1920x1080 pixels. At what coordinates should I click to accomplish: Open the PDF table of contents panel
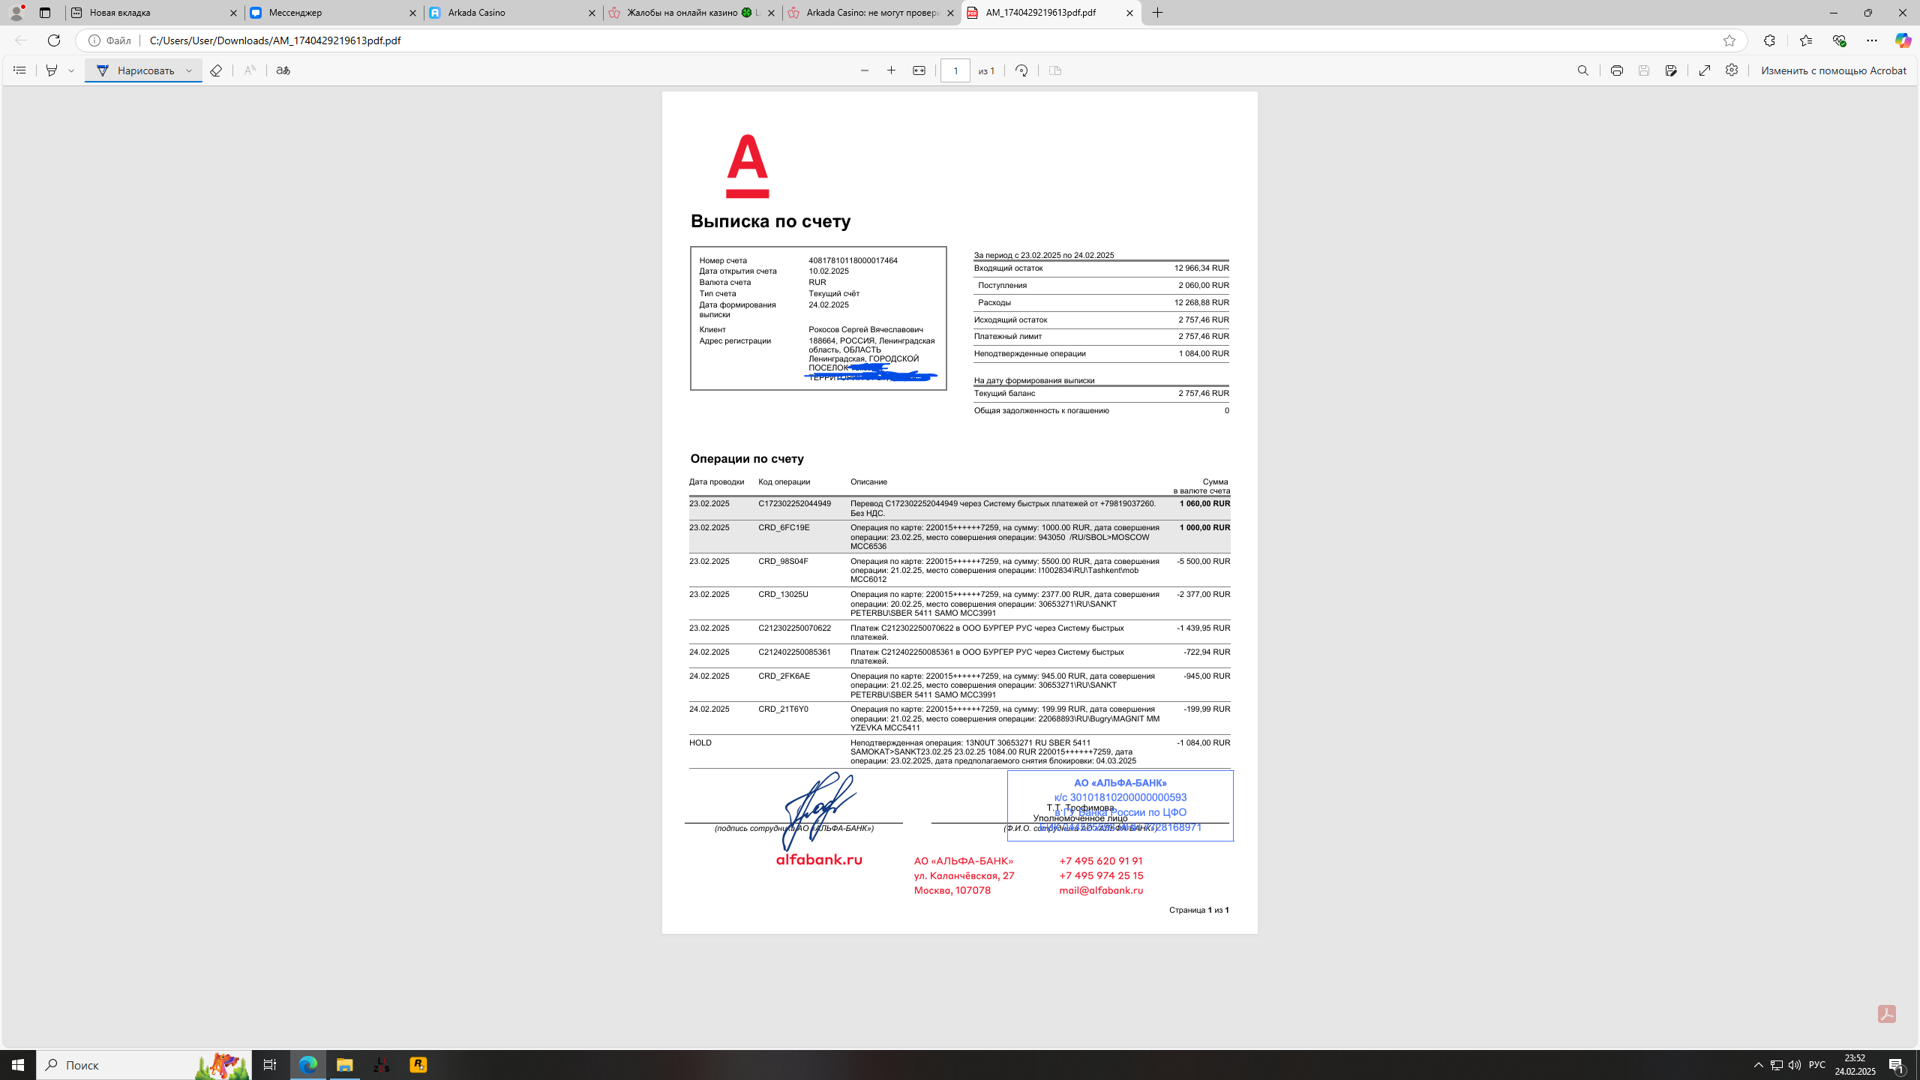(x=19, y=70)
